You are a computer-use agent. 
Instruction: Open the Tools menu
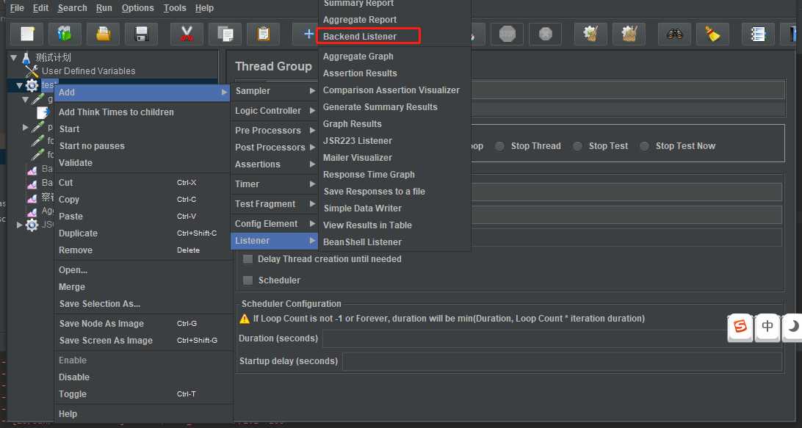175,8
